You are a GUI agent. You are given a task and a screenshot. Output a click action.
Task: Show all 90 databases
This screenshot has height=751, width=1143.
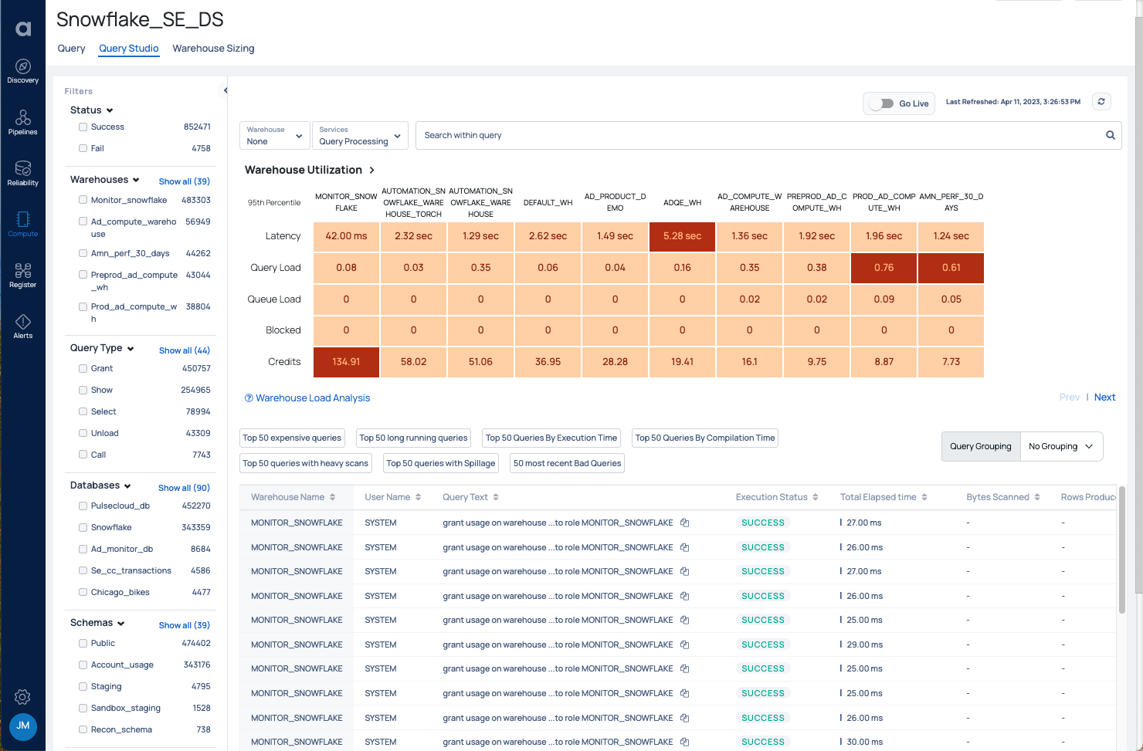pos(184,488)
